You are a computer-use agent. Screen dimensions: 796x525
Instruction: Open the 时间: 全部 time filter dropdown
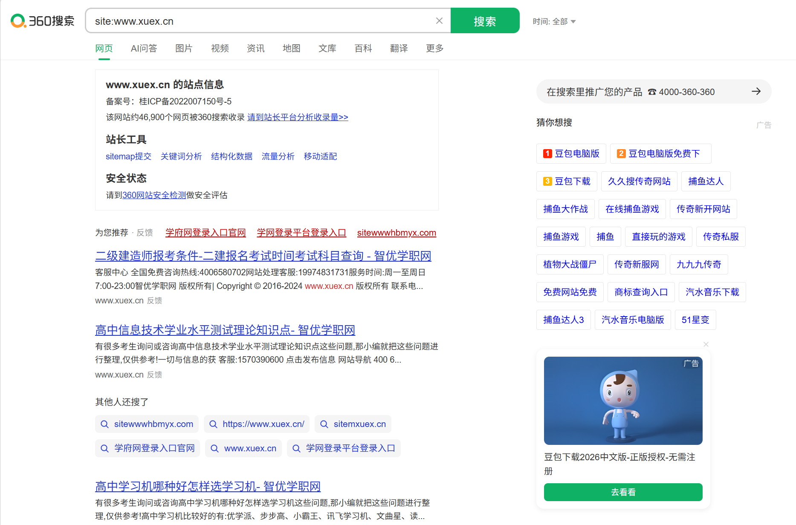tap(554, 21)
